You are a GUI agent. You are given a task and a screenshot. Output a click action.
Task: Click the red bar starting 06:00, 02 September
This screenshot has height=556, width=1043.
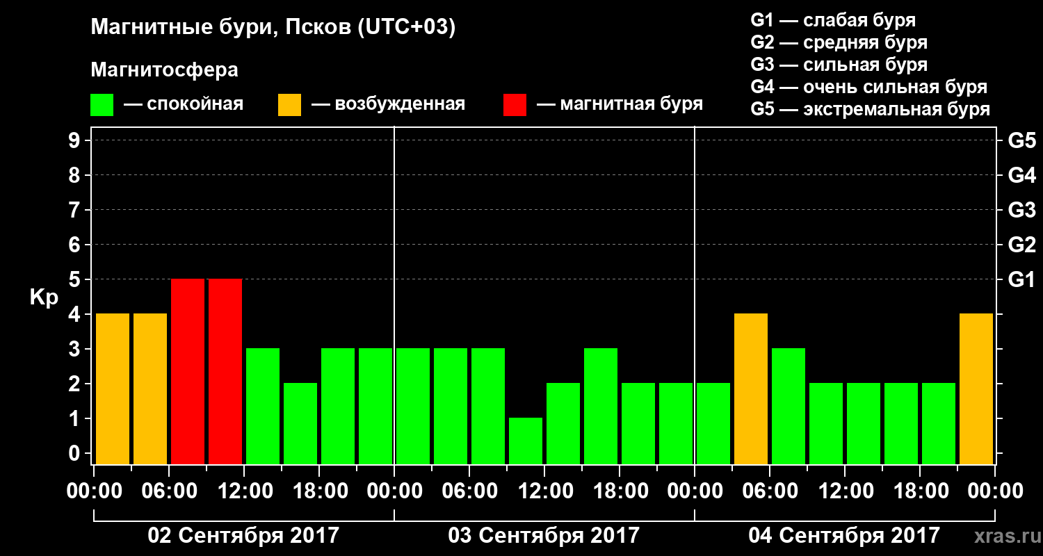188,371
